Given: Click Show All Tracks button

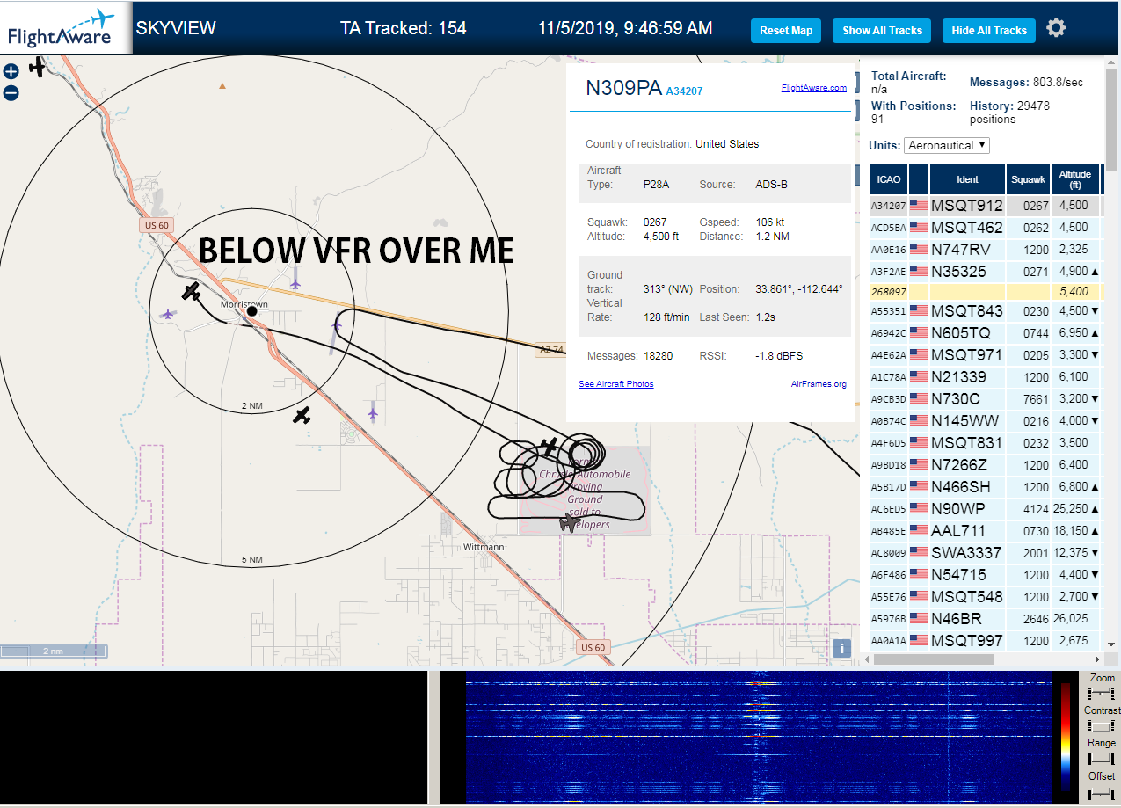Looking at the screenshot, I should [882, 30].
